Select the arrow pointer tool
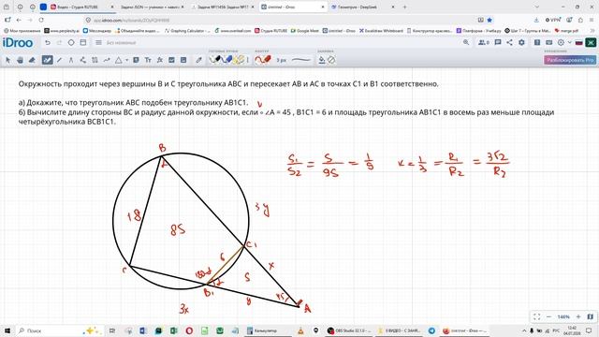Screen dimensions: 599x337 7,60
